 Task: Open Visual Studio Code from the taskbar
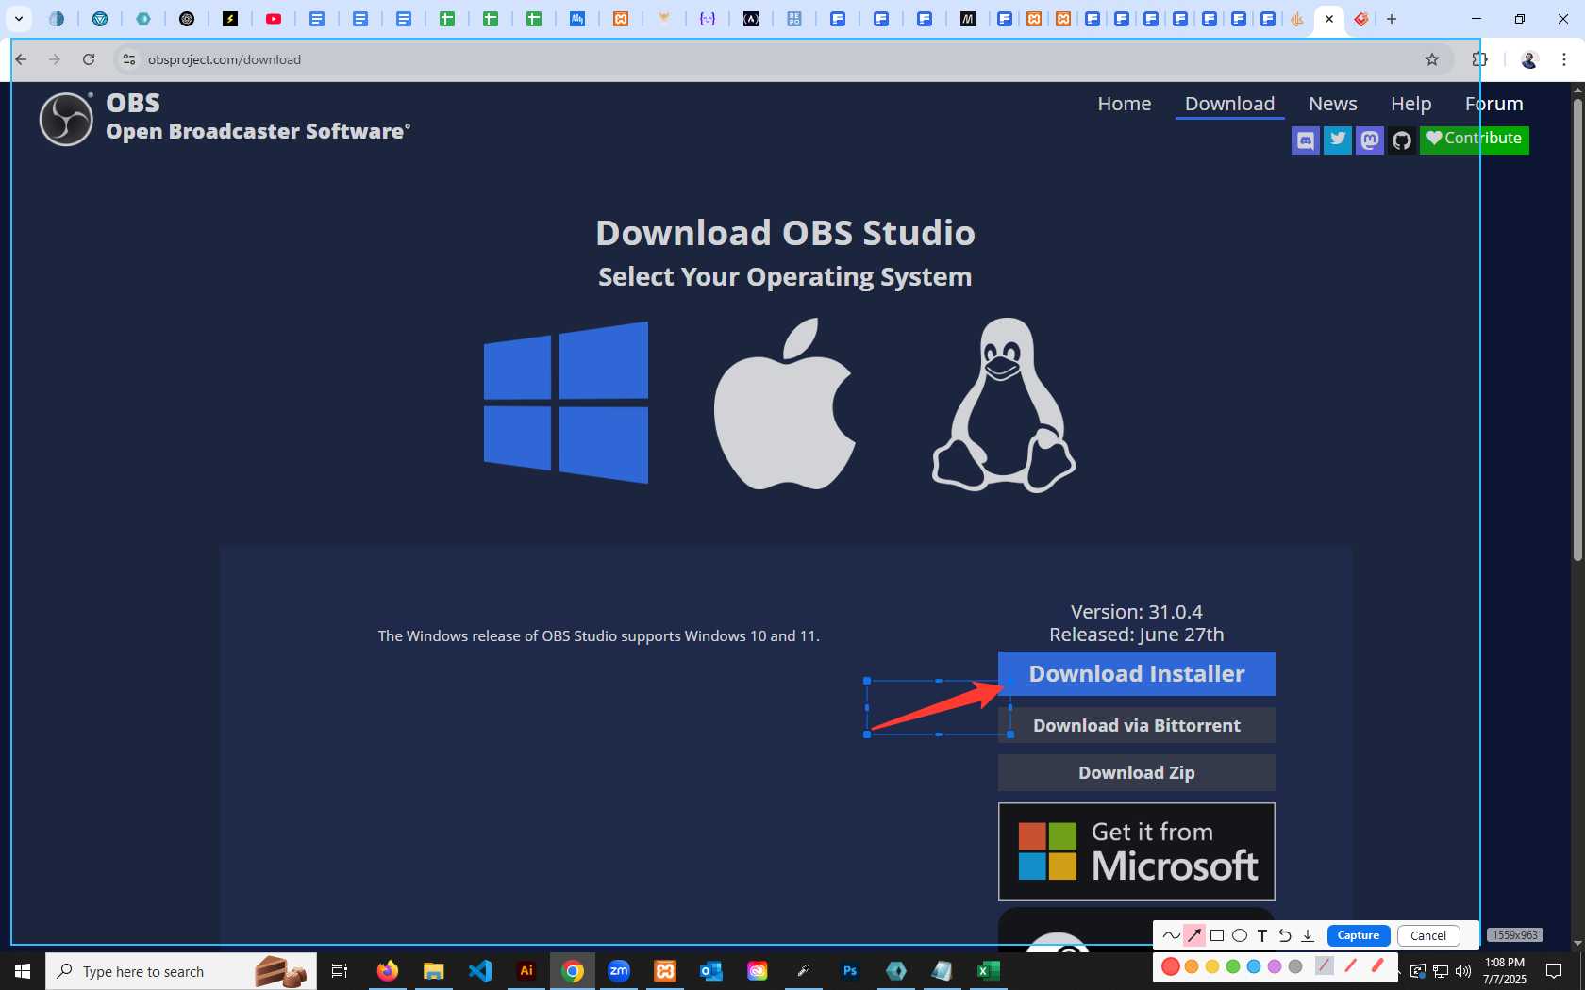[x=479, y=971]
